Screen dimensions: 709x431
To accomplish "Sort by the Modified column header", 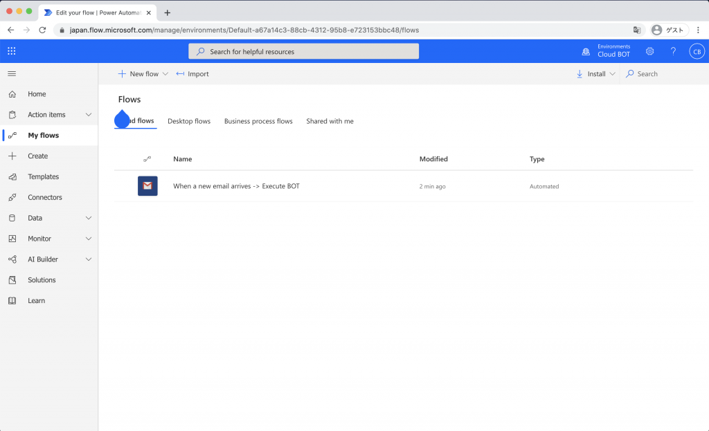I will [433, 159].
